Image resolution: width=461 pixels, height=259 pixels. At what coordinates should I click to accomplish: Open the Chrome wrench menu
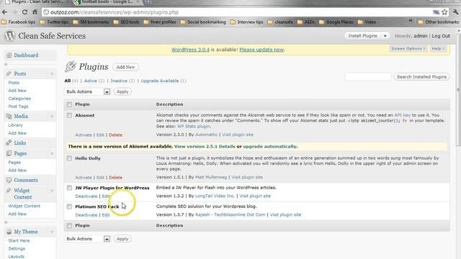[x=455, y=12]
